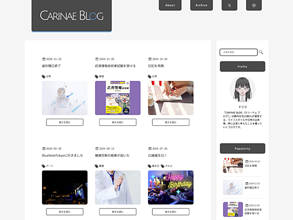The height and width of the screenshot is (220, 293).
Task: Click calendar icon beside 2024-07-26
Action: pos(150,149)
